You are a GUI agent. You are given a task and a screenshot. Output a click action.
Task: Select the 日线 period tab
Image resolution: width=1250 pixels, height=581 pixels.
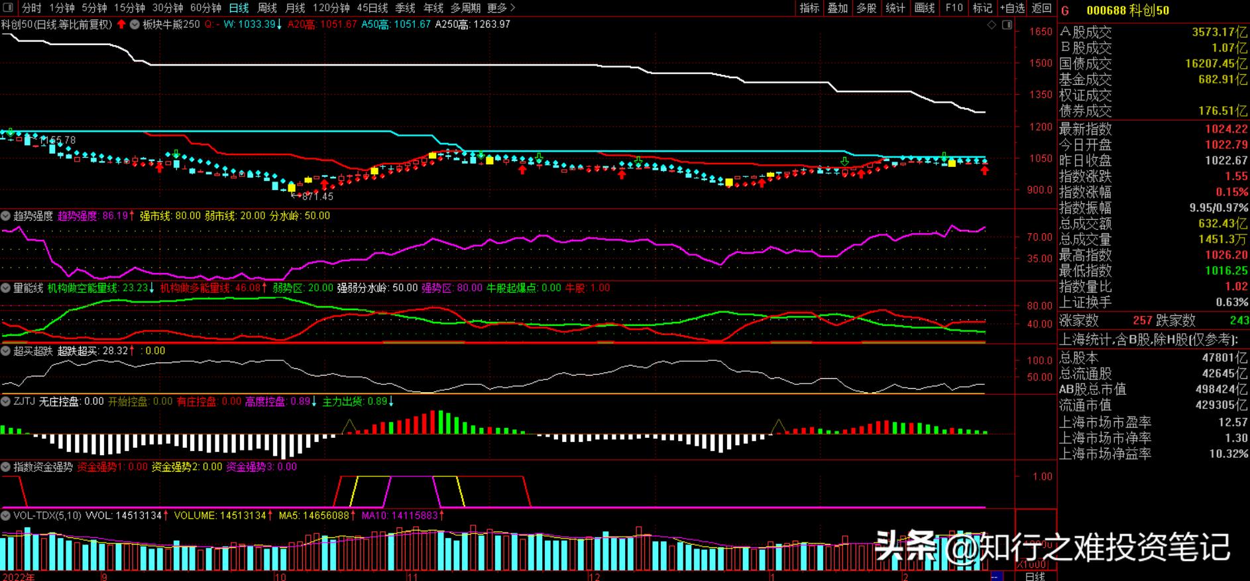(239, 8)
